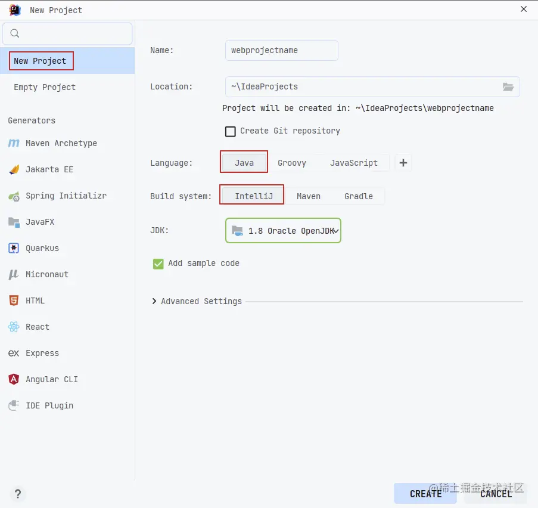Click the React atom icon
This screenshot has width=538, height=508.
[x=14, y=327]
